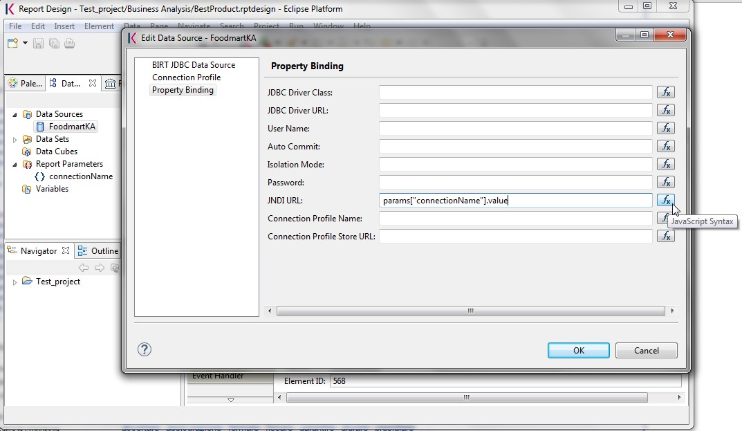Switch to the Palette tab

(x=26, y=83)
